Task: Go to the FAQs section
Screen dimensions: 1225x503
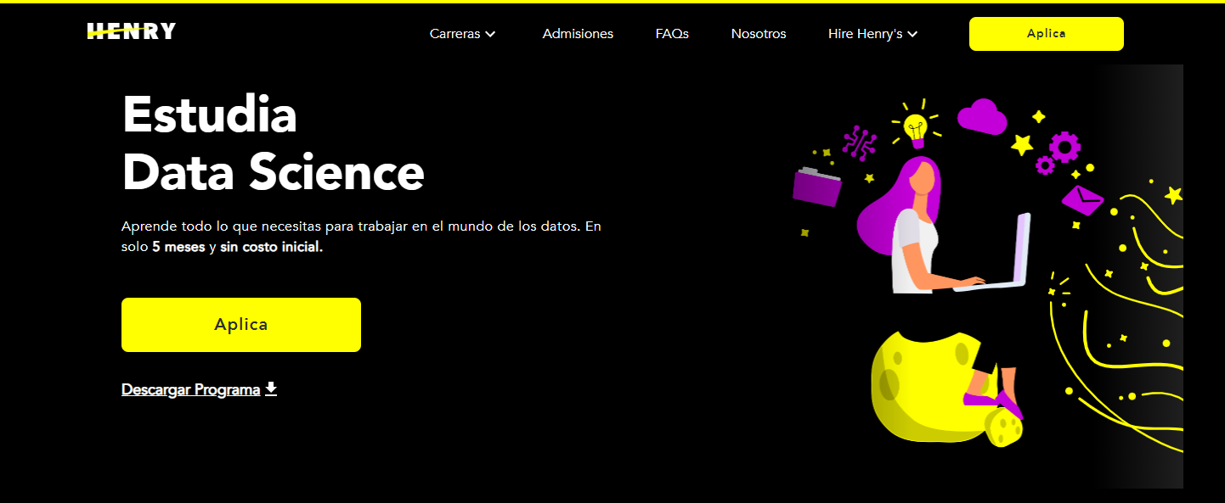Action: pos(672,34)
